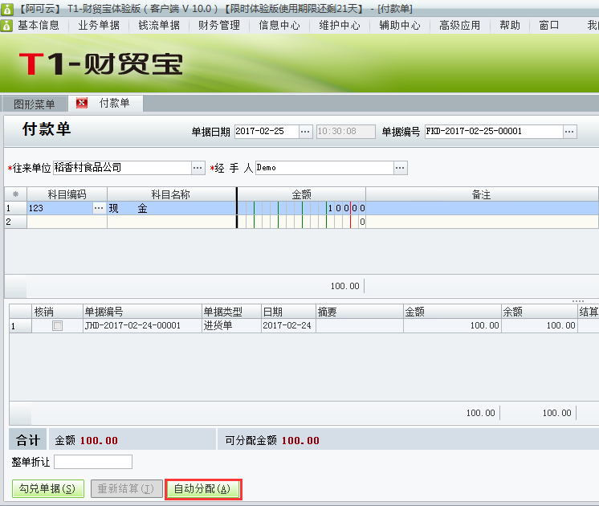
Task: Select the 科目编码 cell with 123
Action: pos(60,208)
